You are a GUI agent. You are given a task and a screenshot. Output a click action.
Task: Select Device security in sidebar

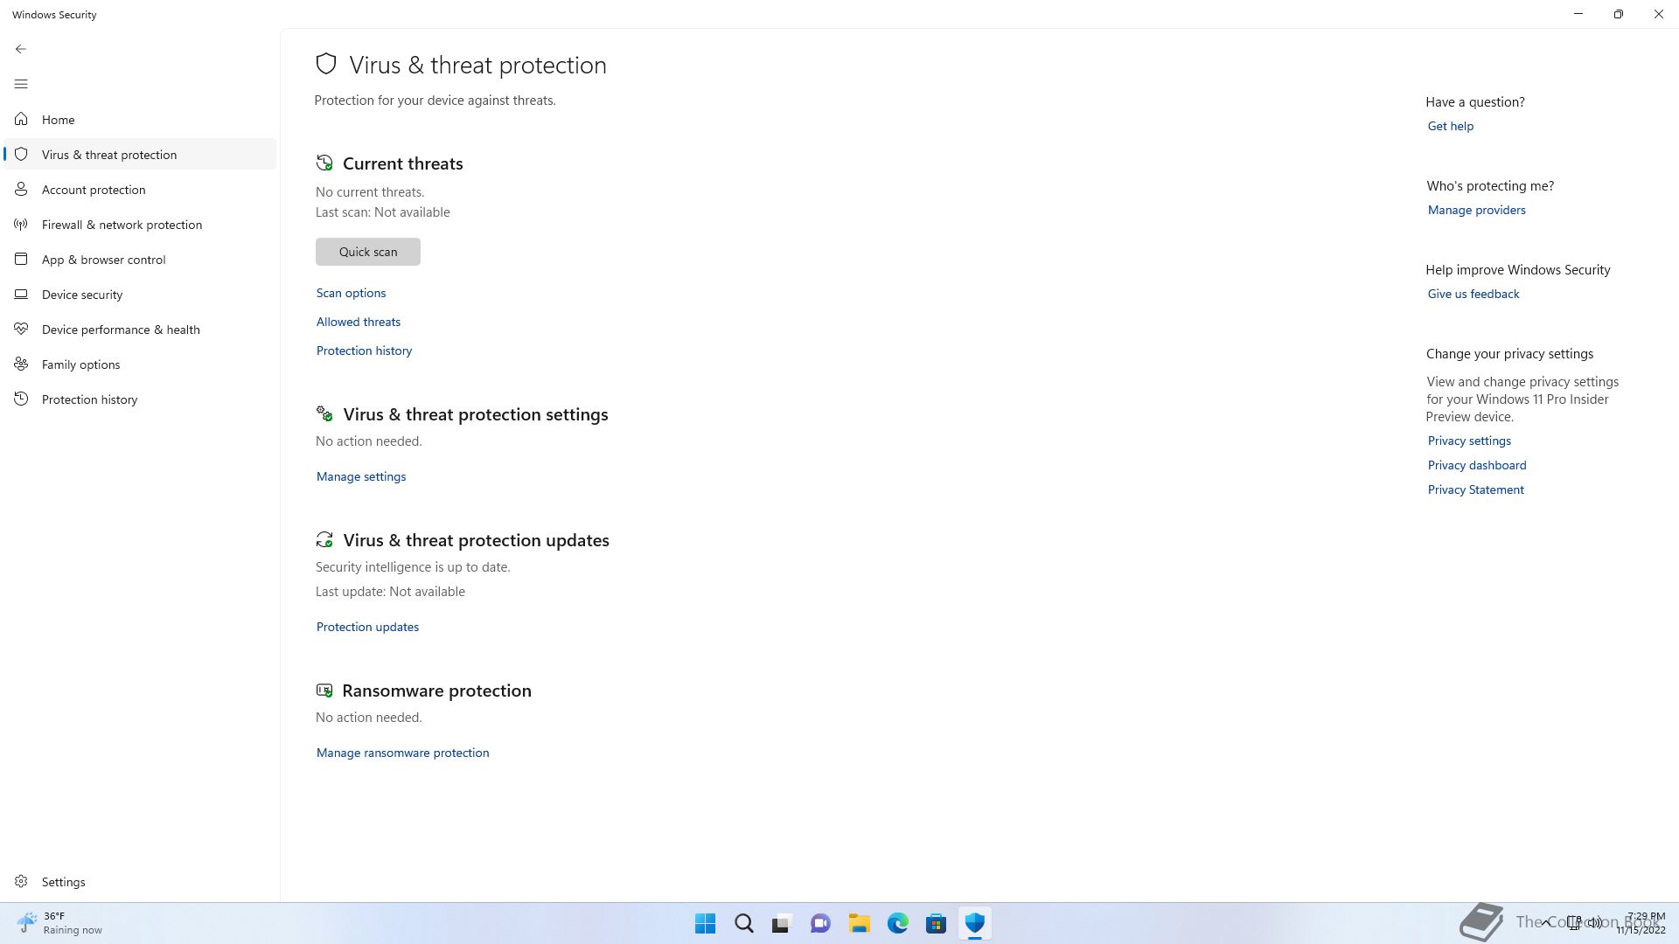(140, 294)
